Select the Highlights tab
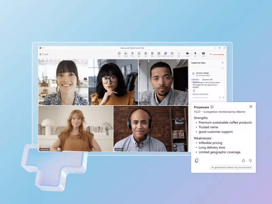This screenshot has width=272, height=204. click(x=195, y=79)
